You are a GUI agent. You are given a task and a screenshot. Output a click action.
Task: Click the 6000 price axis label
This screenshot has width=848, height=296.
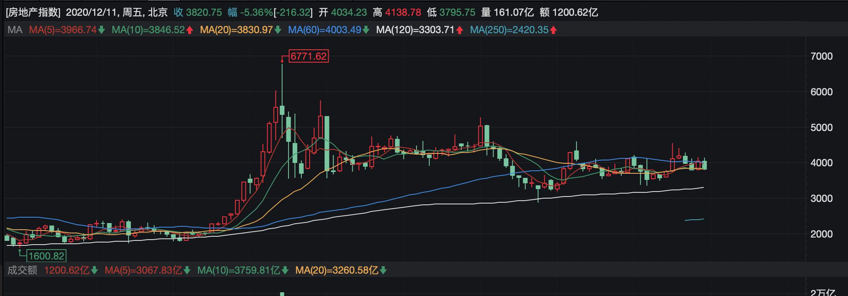[821, 92]
